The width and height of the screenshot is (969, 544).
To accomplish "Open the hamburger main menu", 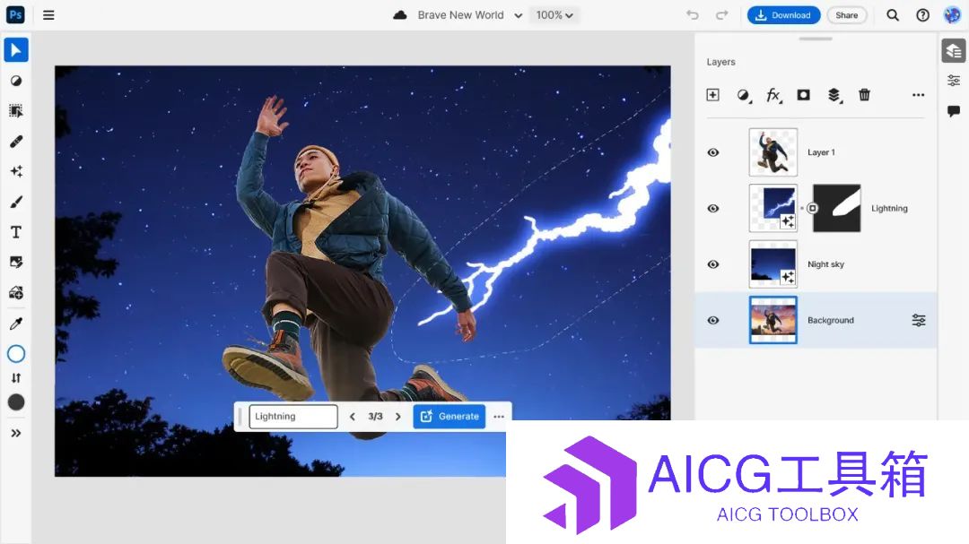I will [x=48, y=15].
